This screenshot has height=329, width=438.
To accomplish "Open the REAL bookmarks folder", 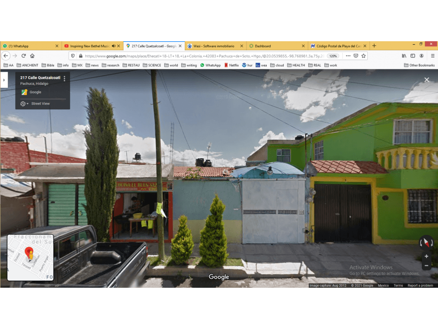I will click(x=315, y=65).
